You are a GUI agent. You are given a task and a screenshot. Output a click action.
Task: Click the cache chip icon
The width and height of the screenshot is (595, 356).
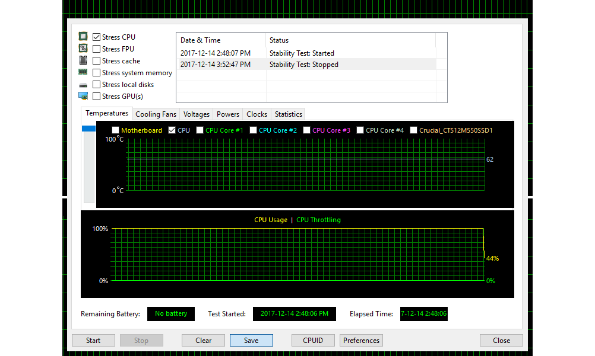83,60
